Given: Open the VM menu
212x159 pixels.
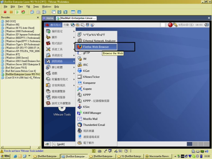Looking at the screenshot, I should click(x=28, y=7).
